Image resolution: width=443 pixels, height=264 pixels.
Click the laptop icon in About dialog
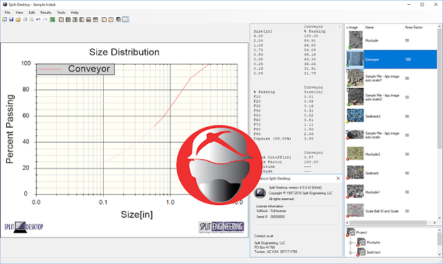tap(260, 193)
